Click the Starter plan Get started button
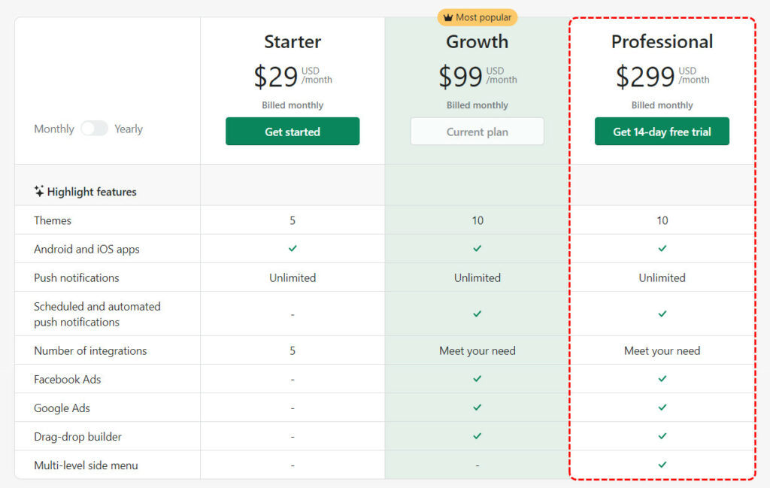This screenshot has height=488, width=770. click(293, 131)
